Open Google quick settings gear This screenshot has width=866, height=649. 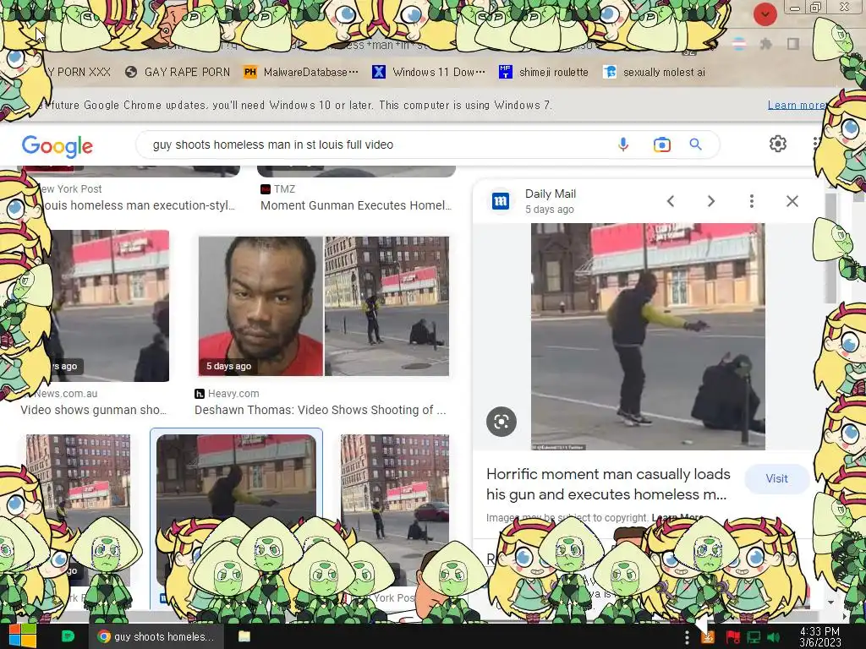778,144
